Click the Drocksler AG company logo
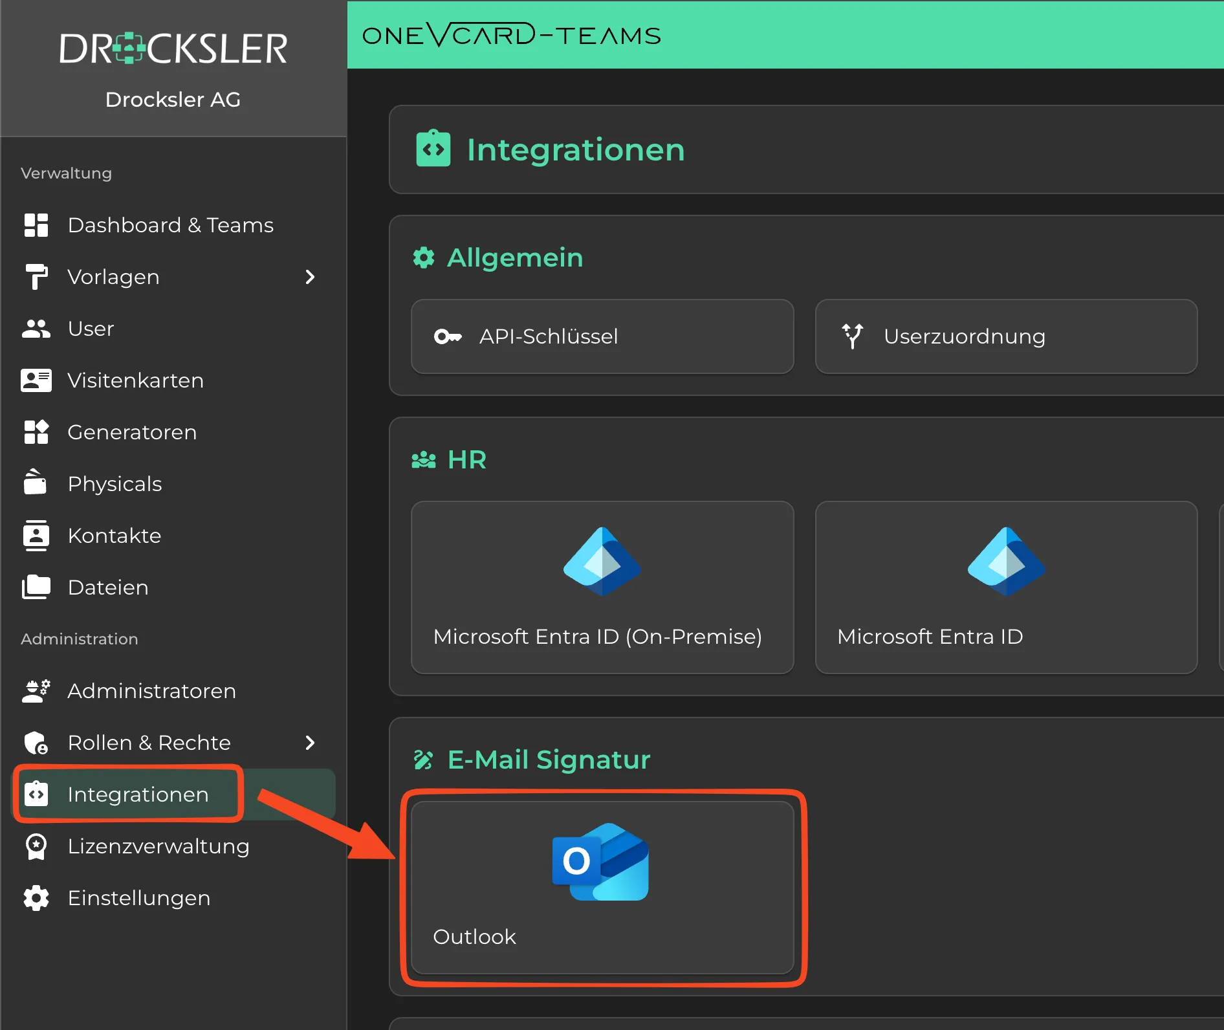The image size is (1224, 1030). click(173, 47)
